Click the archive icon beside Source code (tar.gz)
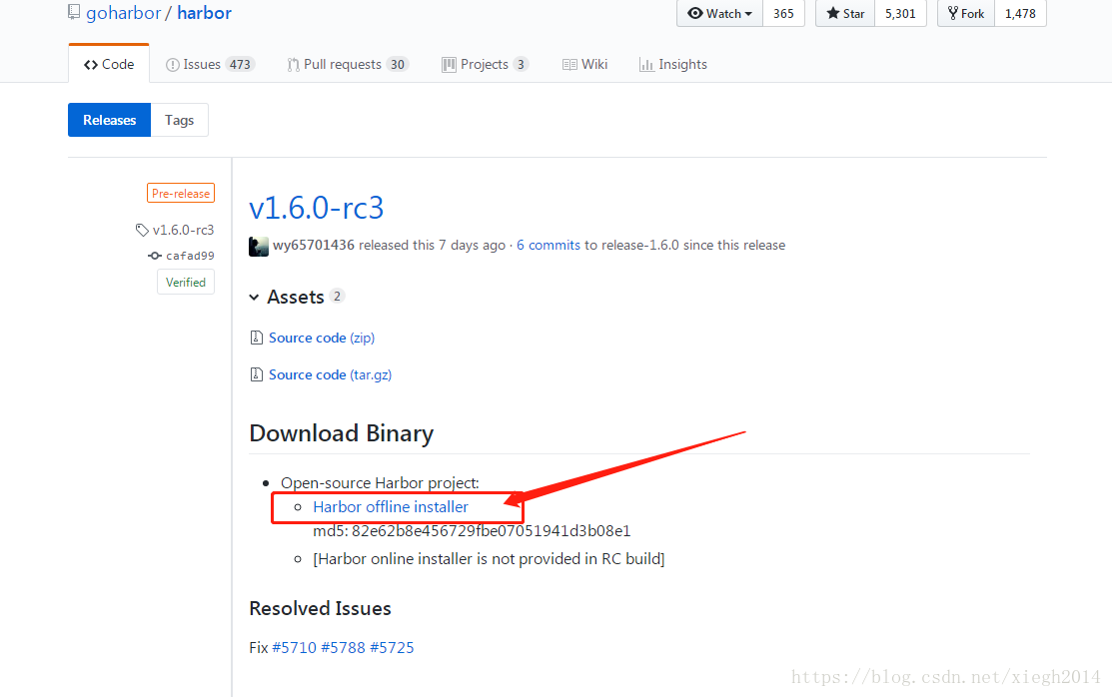Image resolution: width=1112 pixels, height=697 pixels. pyautogui.click(x=256, y=373)
